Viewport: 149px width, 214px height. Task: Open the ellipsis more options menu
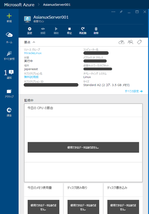click(x=113, y=12)
